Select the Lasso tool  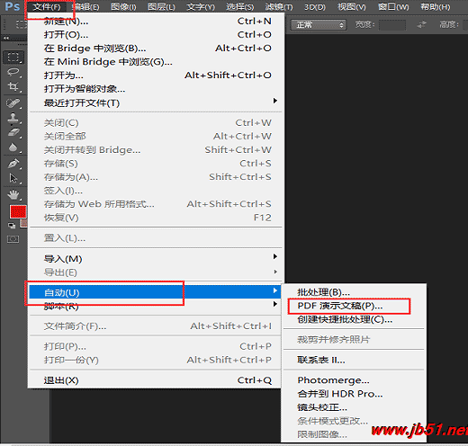[13, 72]
